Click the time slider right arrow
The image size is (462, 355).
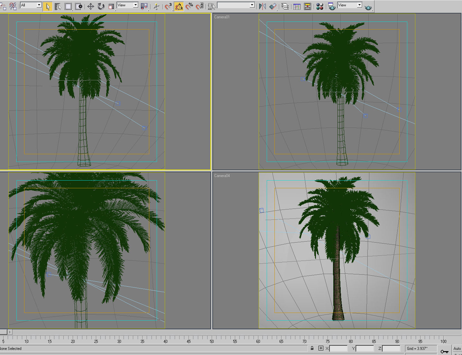click(10, 332)
